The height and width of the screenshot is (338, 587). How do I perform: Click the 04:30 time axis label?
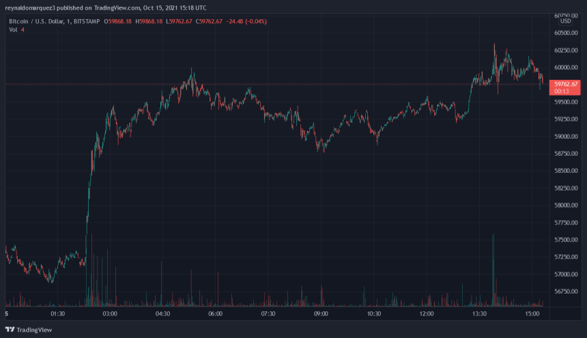point(162,313)
